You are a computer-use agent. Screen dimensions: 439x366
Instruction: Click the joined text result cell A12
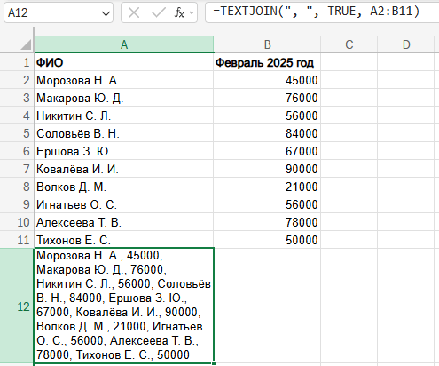(x=124, y=306)
